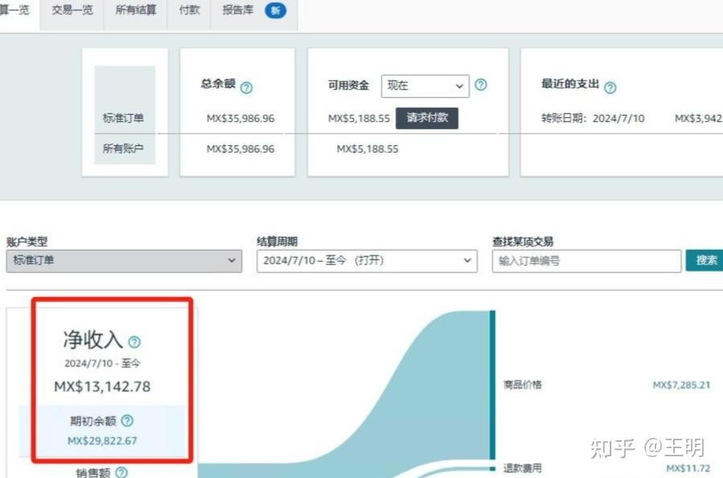Select 所有账户 row in summary table

coord(123,149)
